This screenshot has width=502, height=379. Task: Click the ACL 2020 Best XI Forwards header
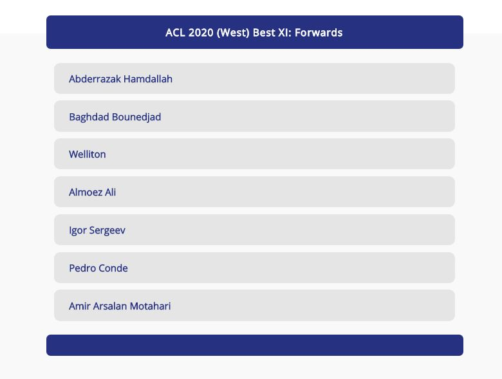pos(254,32)
